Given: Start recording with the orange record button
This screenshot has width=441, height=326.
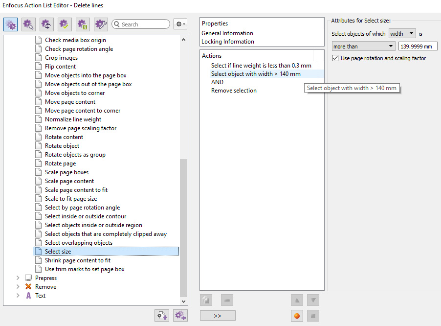Looking at the screenshot, I should coord(297,316).
